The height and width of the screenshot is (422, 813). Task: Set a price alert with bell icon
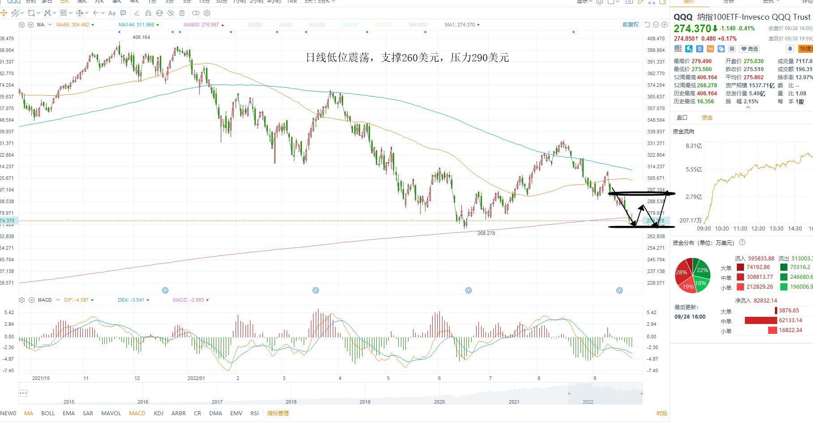point(790,49)
